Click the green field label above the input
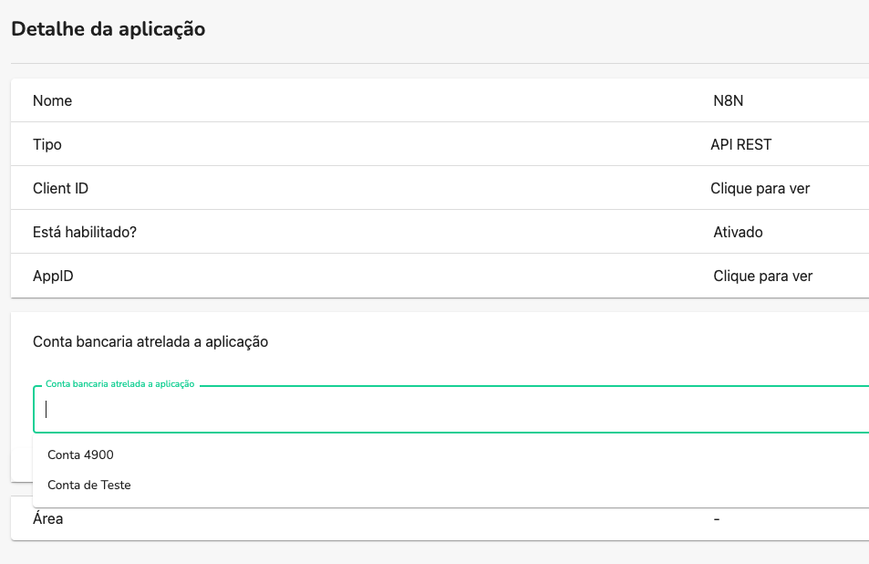The height and width of the screenshot is (564, 869). click(x=118, y=384)
